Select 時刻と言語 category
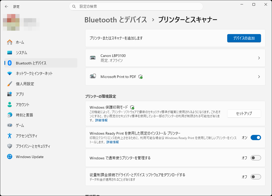 click(41, 115)
